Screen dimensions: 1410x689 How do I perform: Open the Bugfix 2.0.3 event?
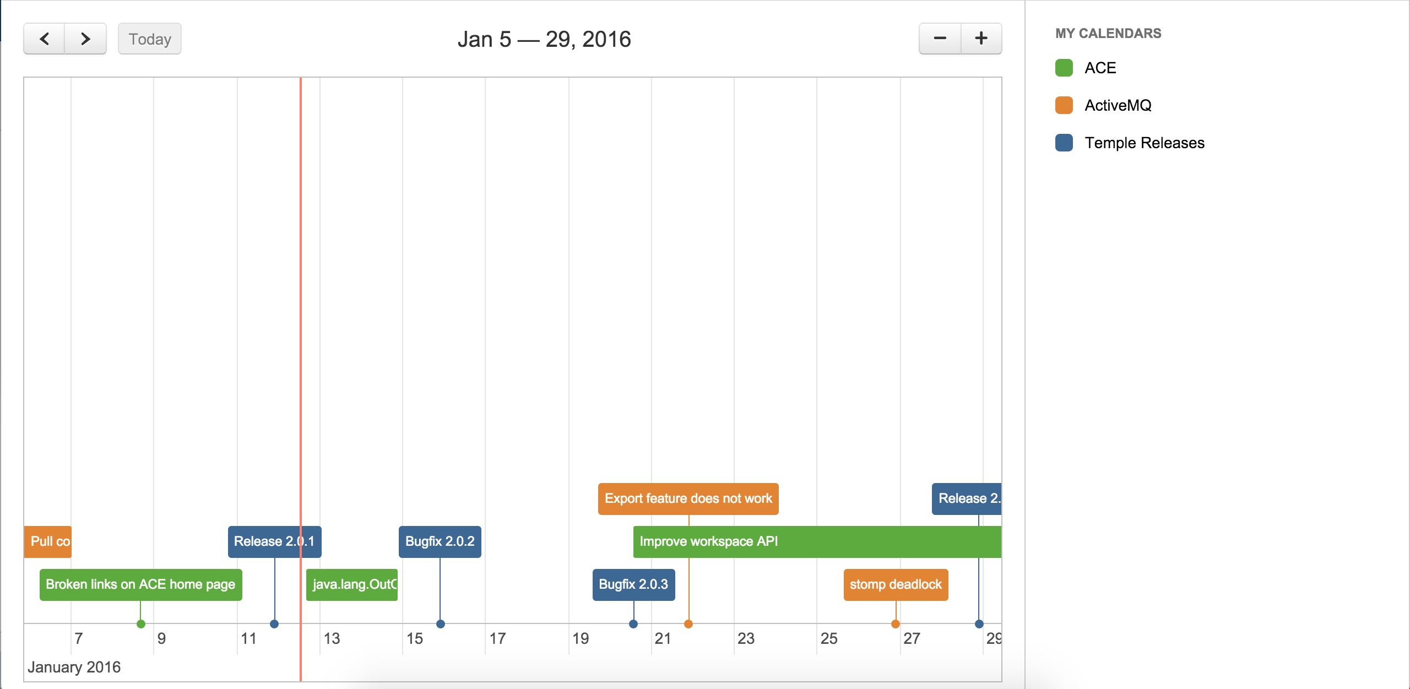click(x=633, y=584)
